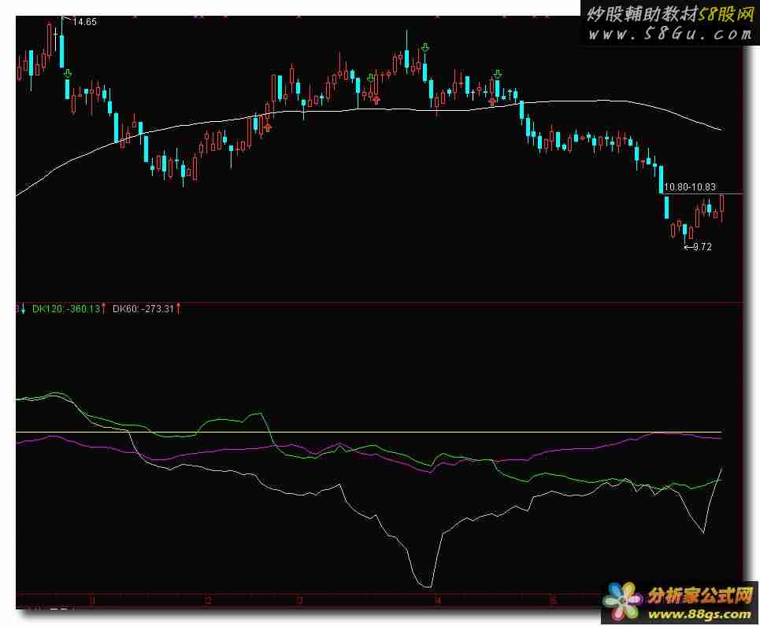Click the red up arrow after the DK120 value
Image resolution: width=760 pixels, height=626 pixels.
(104, 309)
